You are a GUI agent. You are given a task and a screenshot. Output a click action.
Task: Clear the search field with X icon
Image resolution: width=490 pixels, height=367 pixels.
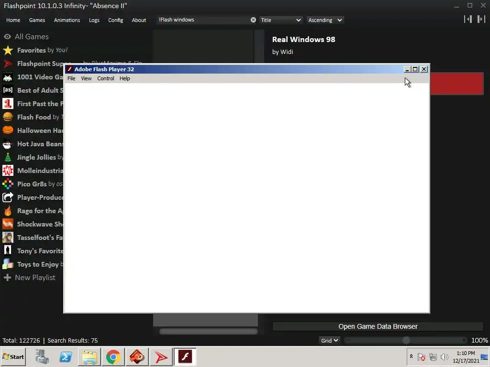pyautogui.click(x=253, y=20)
